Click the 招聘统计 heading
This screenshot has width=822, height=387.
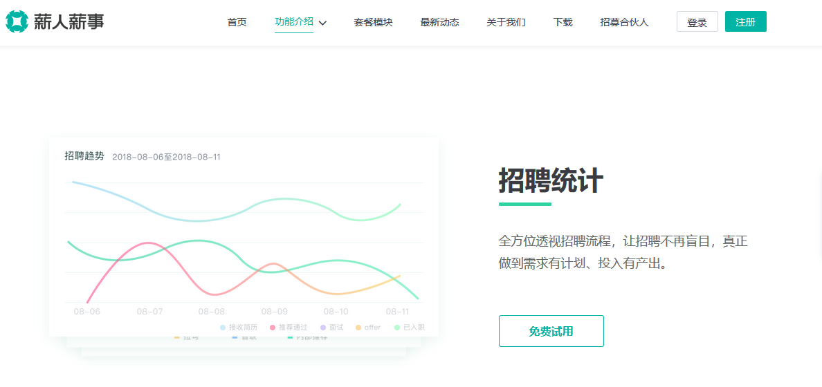(x=551, y=182)
